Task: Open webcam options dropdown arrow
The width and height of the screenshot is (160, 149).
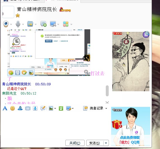Action: (x=11, y=24)
